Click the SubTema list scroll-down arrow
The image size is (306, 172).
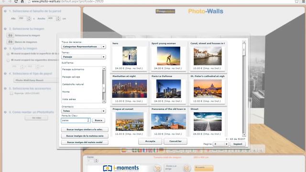coord(104,101)
